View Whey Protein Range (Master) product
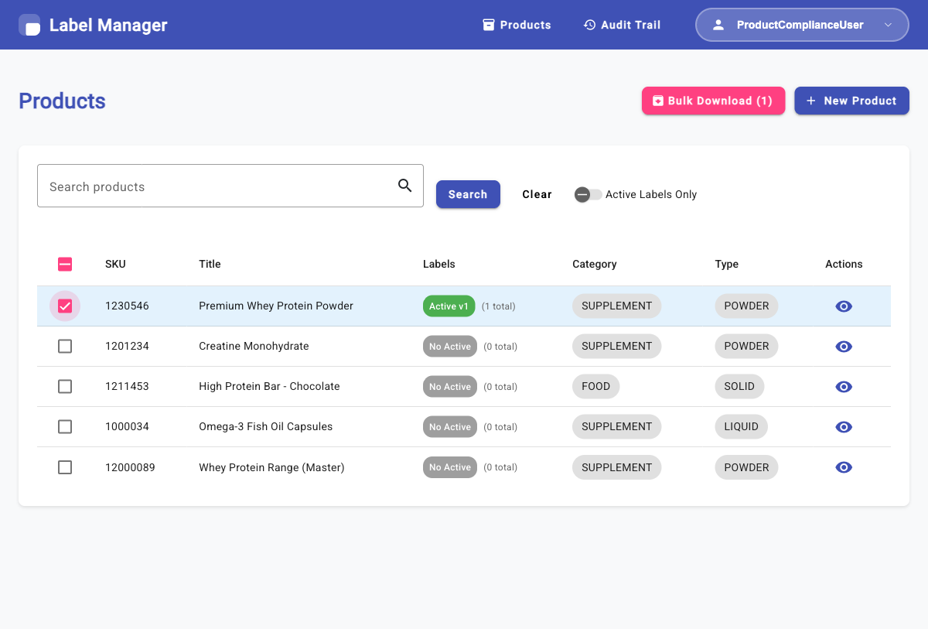Screen dimensions: 928x629 coord(844,467)
